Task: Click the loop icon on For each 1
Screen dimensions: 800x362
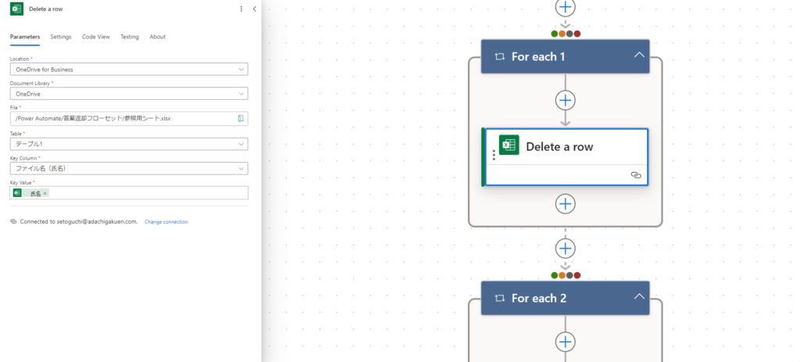Action: pos(499,56)
